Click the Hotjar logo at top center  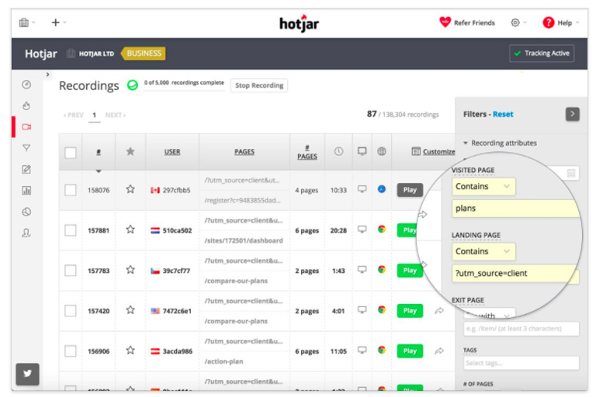point(299,23)
